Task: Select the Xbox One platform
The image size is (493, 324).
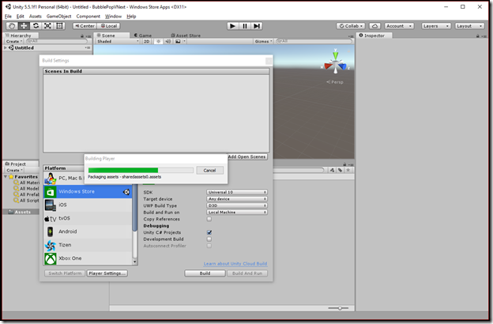Action: (88, 258)
